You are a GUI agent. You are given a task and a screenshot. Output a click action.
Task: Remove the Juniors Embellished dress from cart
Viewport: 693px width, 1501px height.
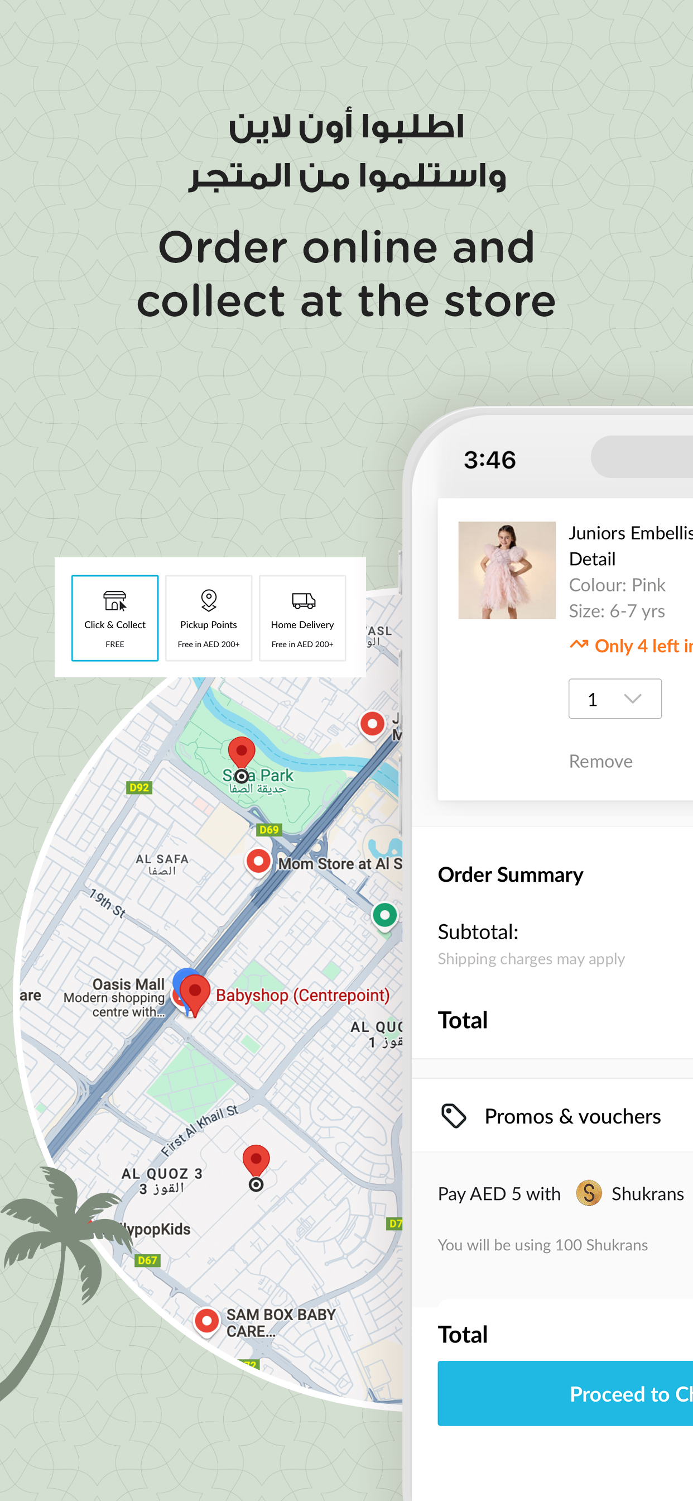tap(600, 761)
